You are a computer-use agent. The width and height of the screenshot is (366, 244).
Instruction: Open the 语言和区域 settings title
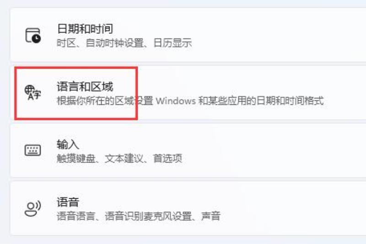coord(85,87)
